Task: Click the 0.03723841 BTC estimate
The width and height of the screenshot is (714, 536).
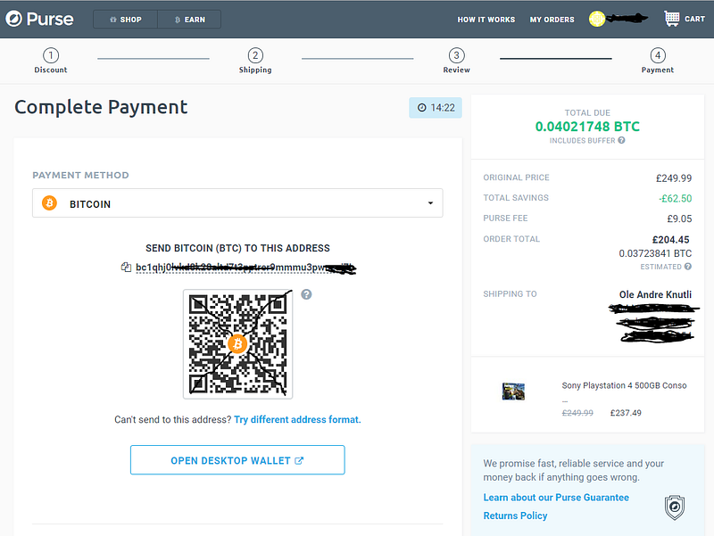Action: (x=655, y=253)
